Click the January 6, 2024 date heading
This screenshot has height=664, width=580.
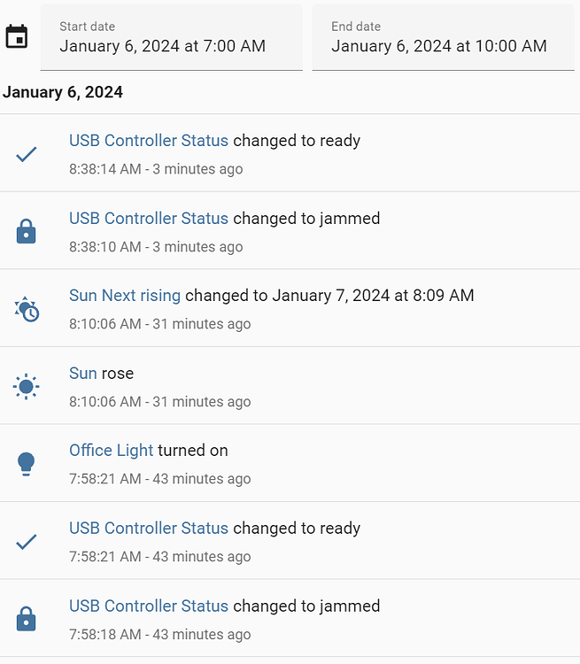point(63,92)
